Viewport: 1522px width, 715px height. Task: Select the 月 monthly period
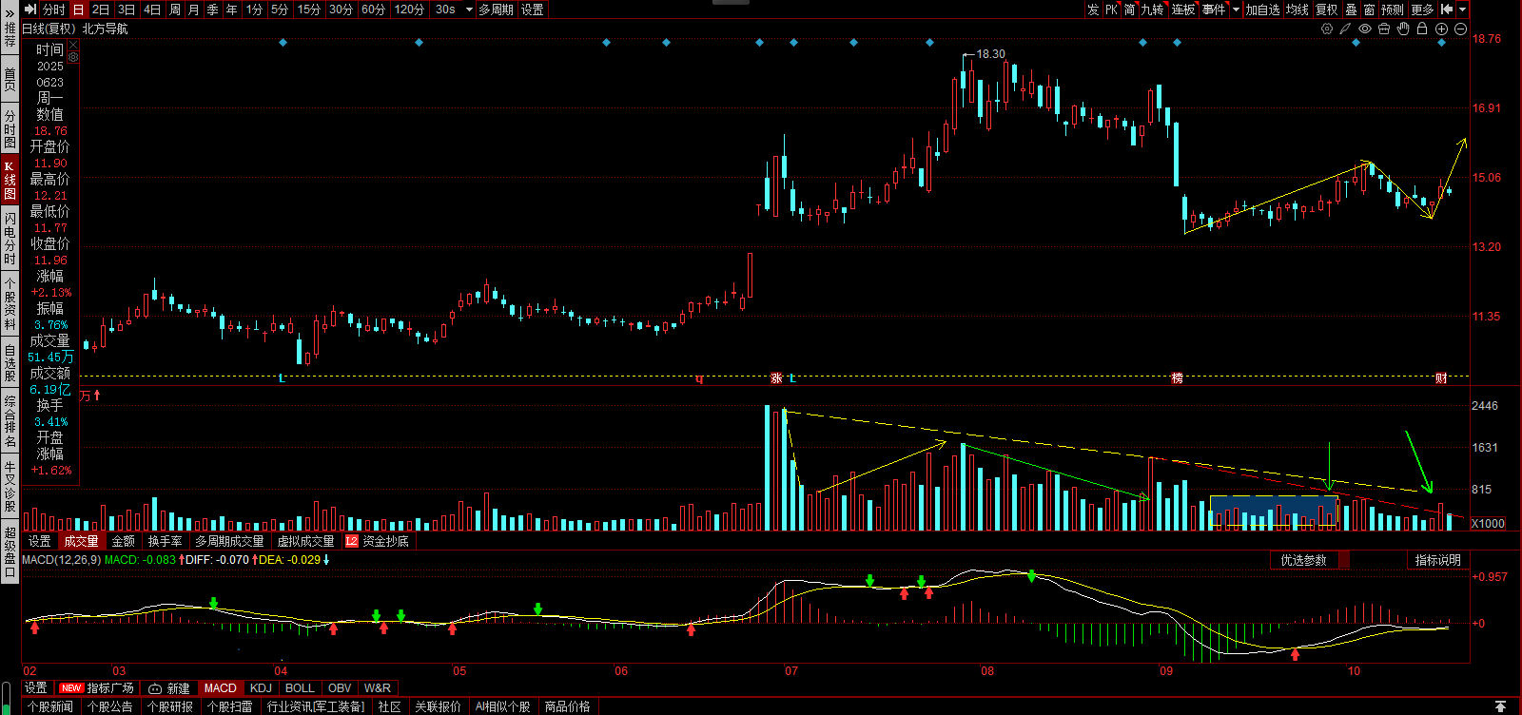coord(194,10)
